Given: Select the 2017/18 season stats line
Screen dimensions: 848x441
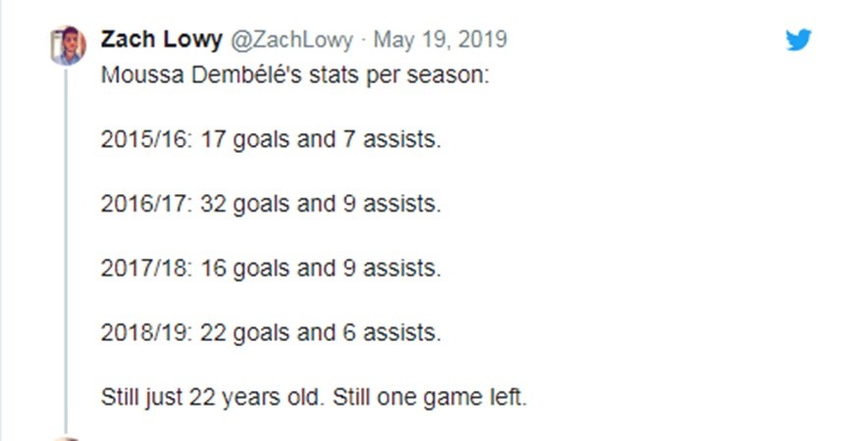Looking at the screenshot, I should point(271,268).
